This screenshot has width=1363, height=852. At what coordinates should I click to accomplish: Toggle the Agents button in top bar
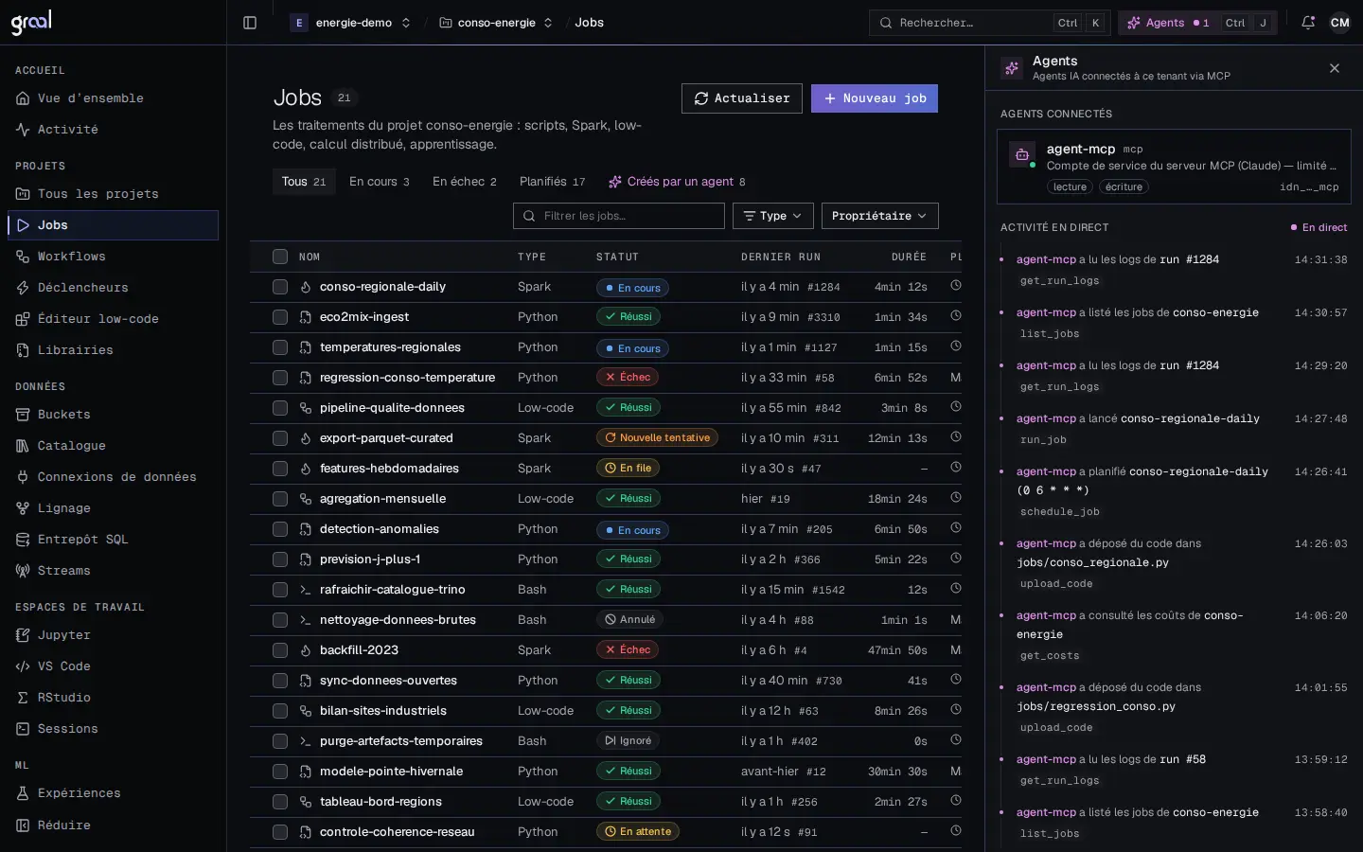click(1197, 23)
